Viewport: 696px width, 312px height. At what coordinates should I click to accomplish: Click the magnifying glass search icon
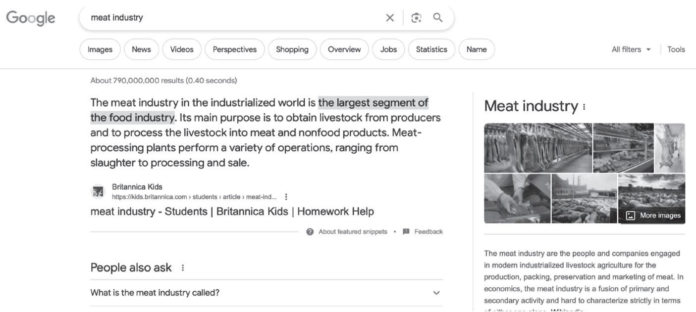coord(438,18)
